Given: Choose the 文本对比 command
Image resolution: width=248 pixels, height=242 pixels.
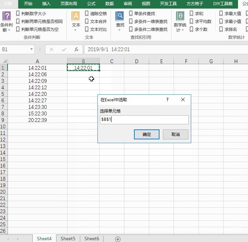Looking at the screenshot, I should coord(96,29).
